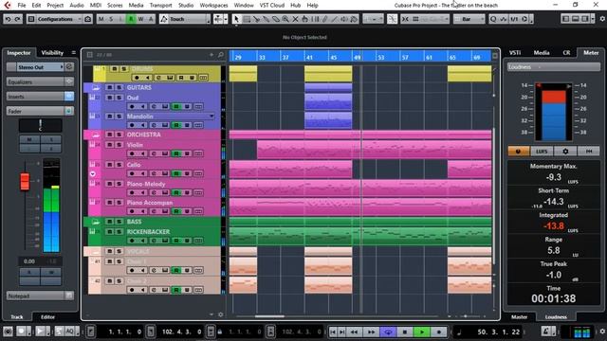Select the Range Selection tool
This screenshot has width=607, height=341.
tap(247, 19)
